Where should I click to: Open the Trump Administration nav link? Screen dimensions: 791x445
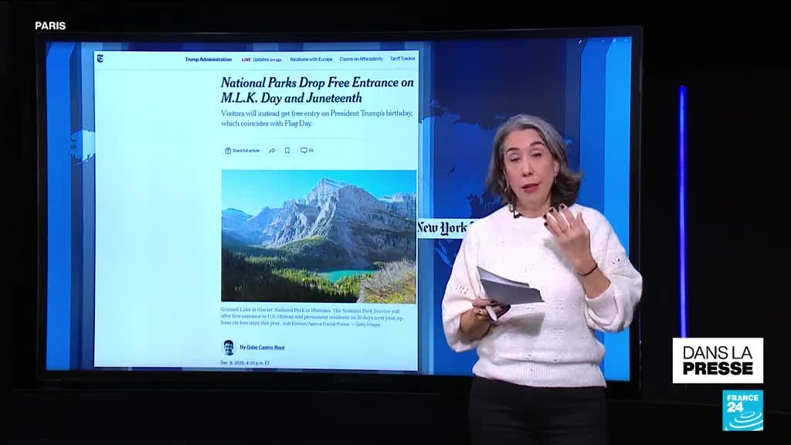coord(208,59)
